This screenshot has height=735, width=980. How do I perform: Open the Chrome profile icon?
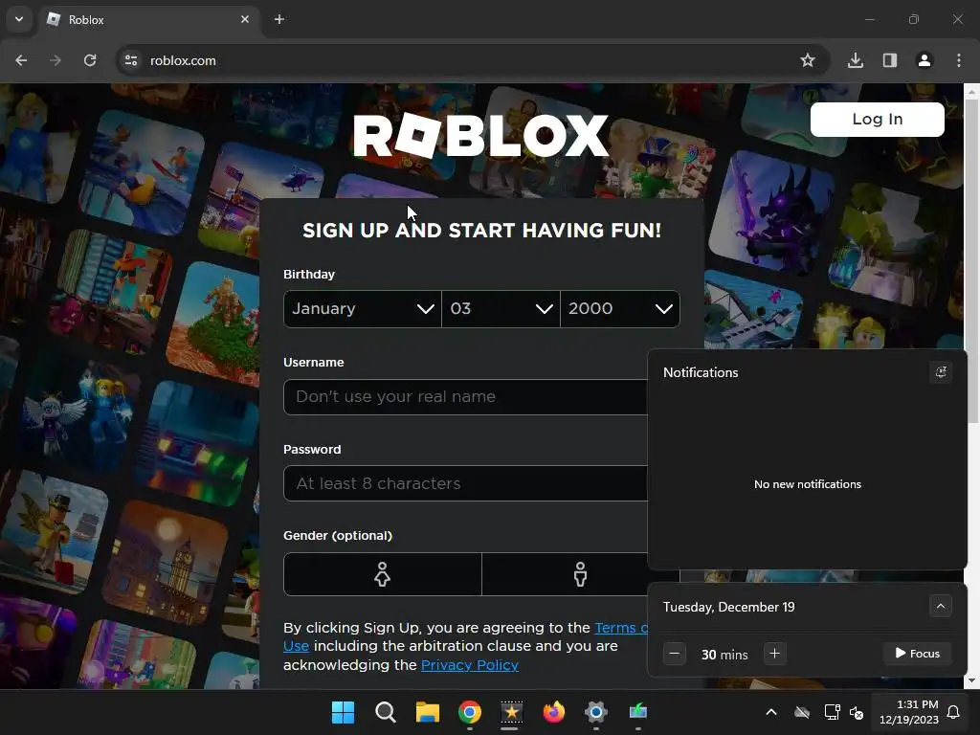pos(924,60)
